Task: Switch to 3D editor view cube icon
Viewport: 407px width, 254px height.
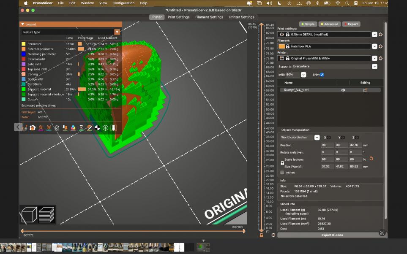Action: pyautogui.click(x=29, y=214)
